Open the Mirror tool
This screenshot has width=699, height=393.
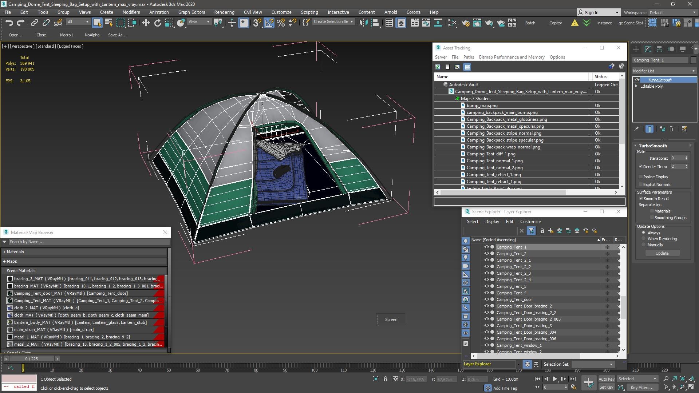pos(363,23)
